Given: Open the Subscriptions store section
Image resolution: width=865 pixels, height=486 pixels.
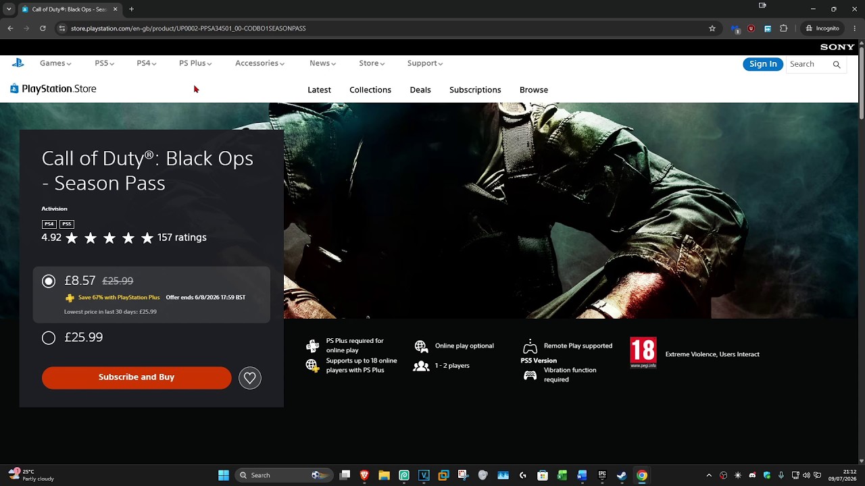Looking at the screenshot, I should click(475, 90).
